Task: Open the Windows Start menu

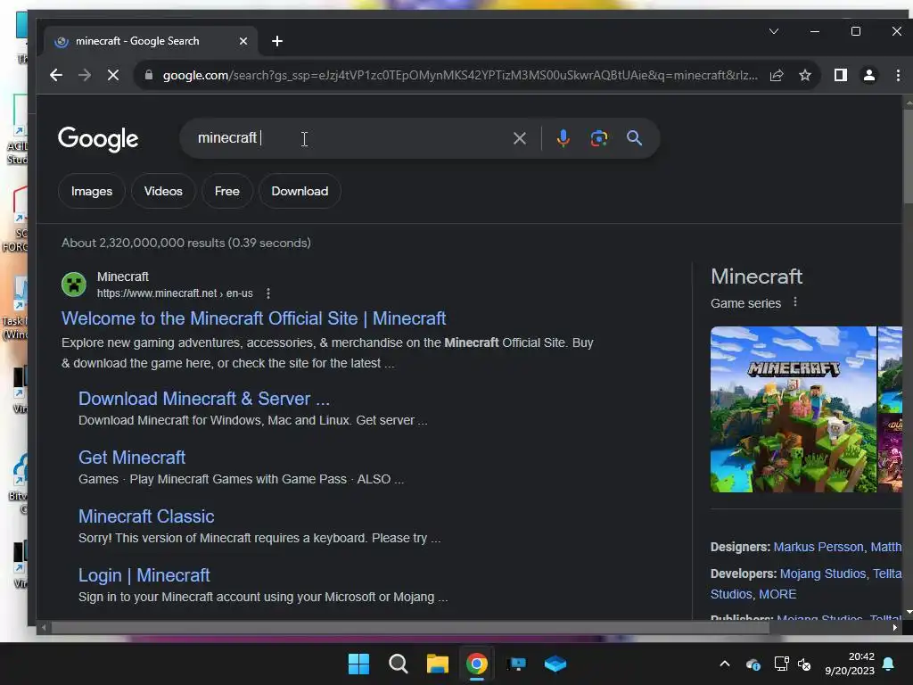Action: (x=358, y=664)
